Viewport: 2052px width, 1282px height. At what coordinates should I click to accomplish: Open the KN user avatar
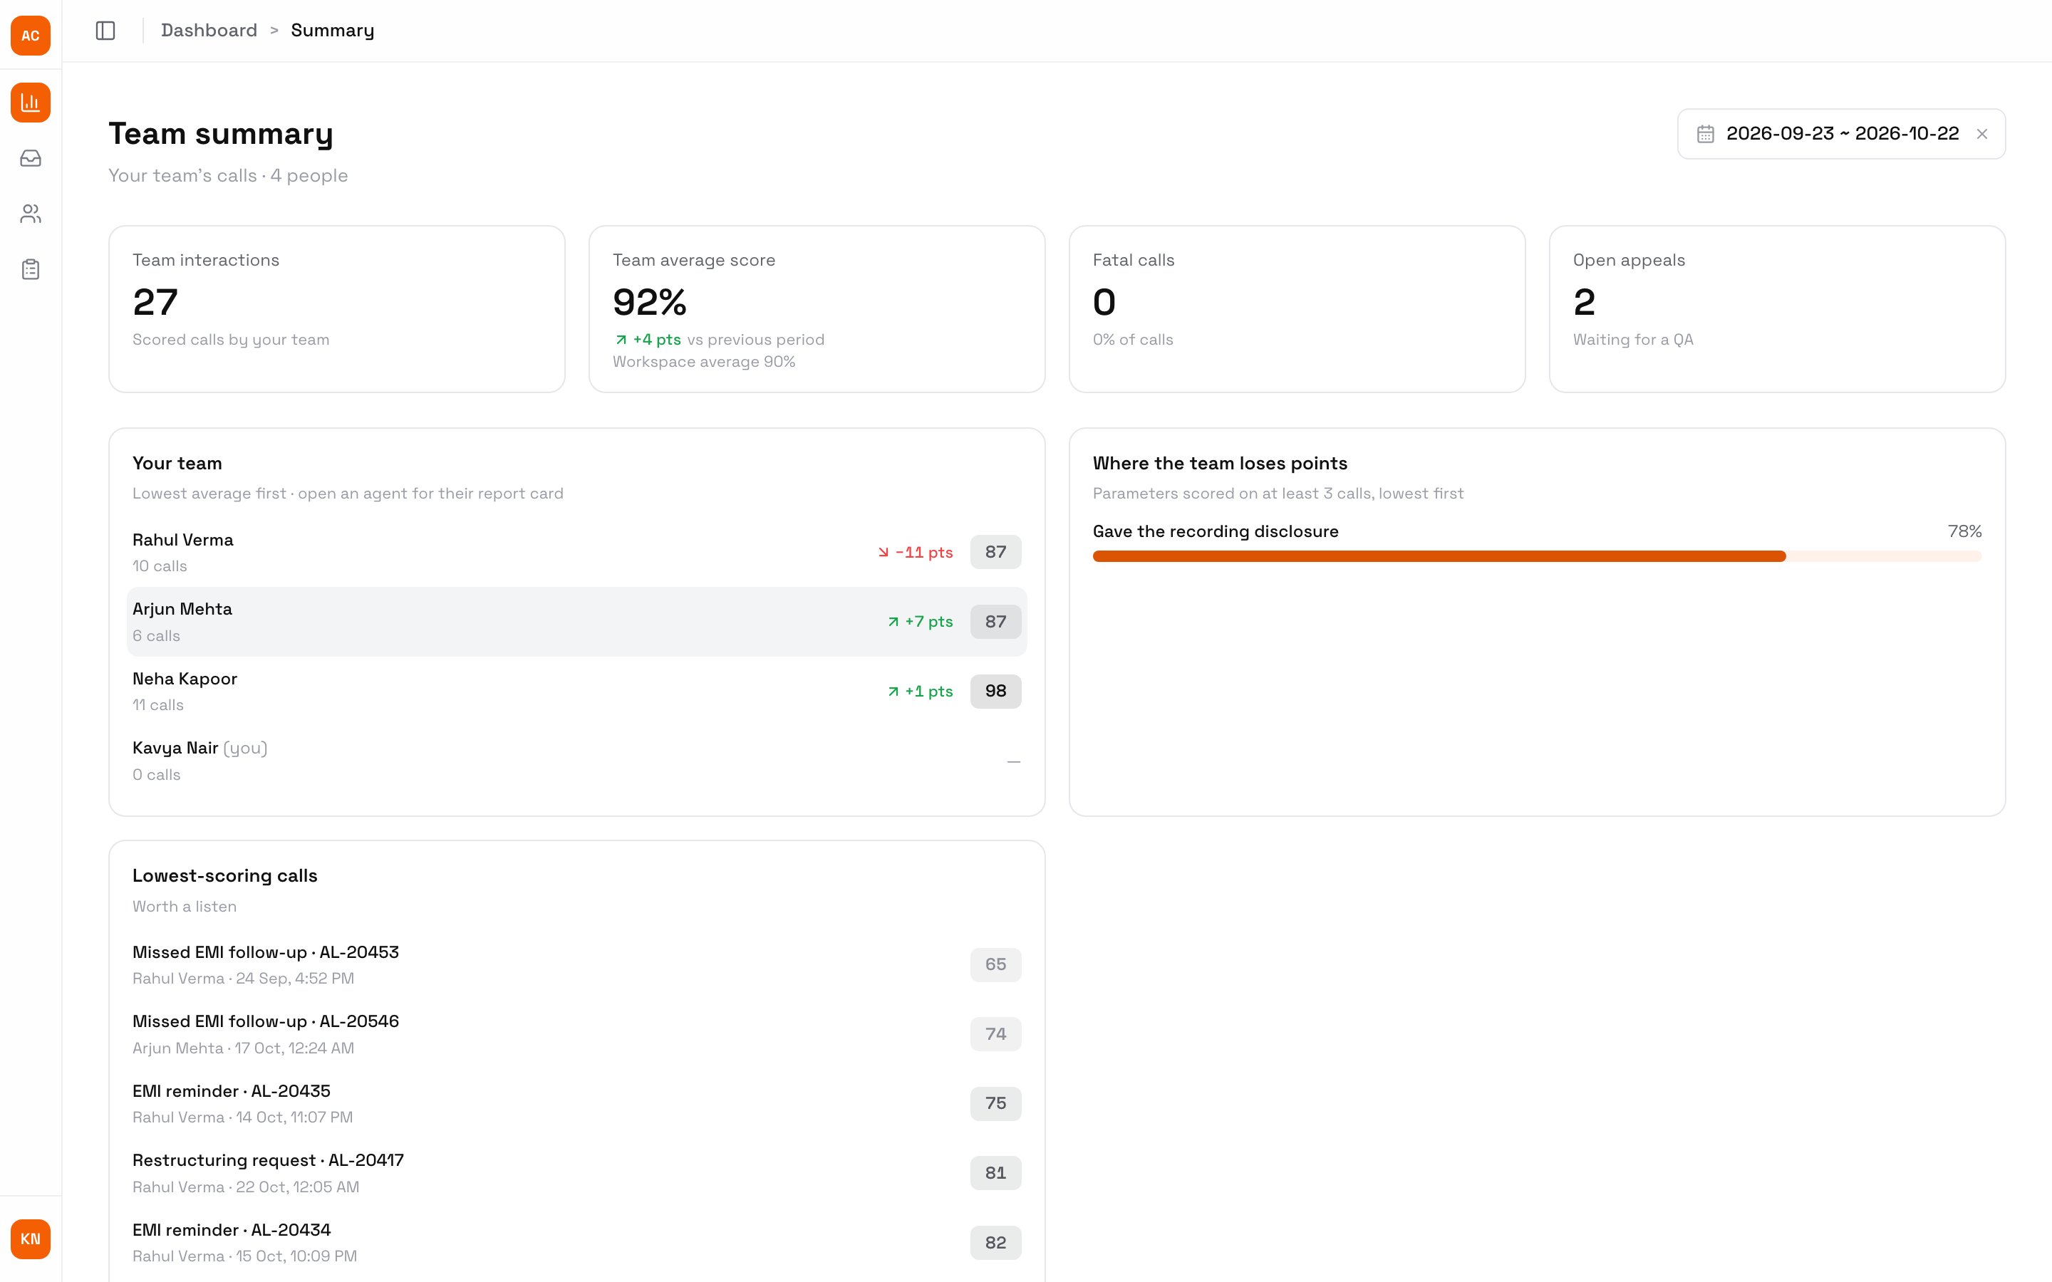[x=31, y=1239]
